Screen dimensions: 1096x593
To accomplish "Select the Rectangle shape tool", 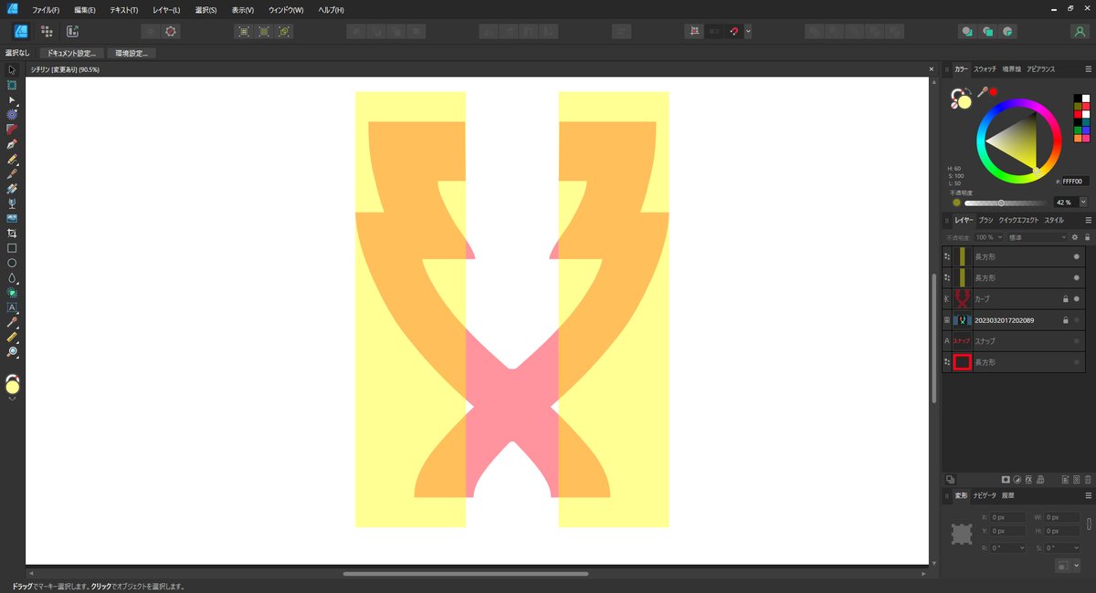I will [12, 248].
